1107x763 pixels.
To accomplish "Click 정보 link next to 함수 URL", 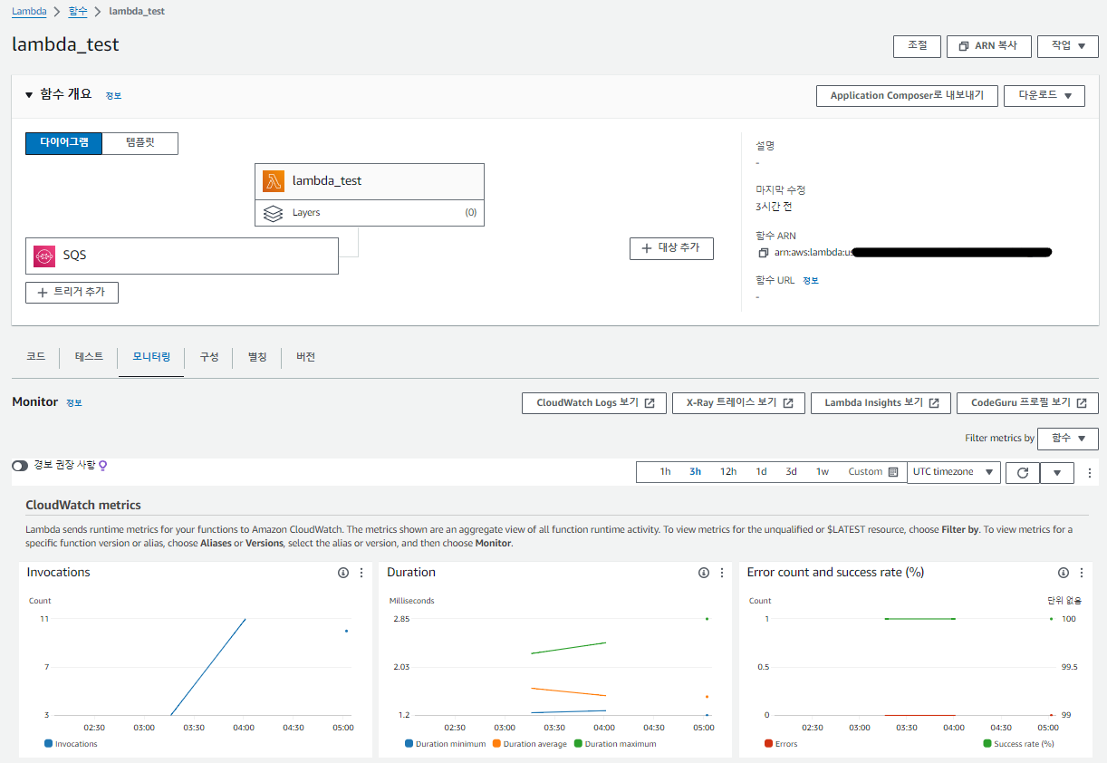I will 811,281.
